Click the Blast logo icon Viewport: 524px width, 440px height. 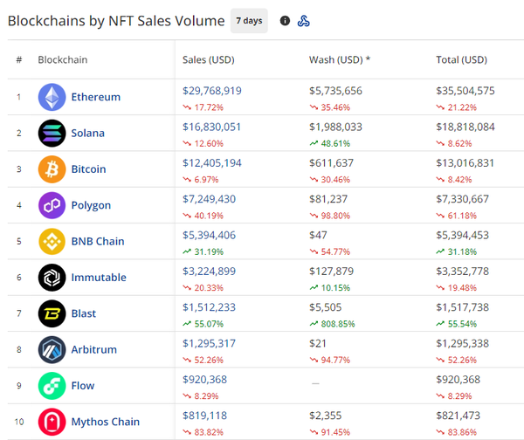point(52,313)
